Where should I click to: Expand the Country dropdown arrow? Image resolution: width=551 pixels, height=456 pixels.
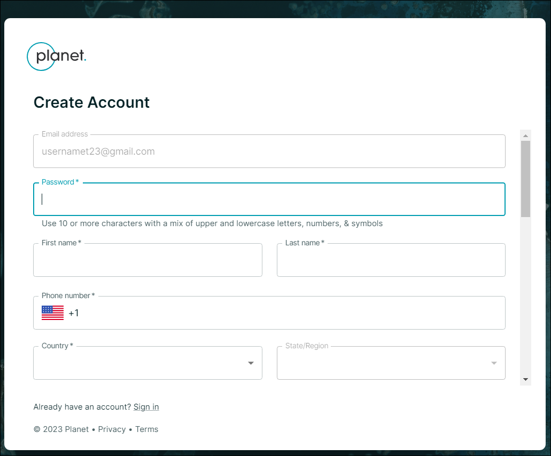pos(251,363)
